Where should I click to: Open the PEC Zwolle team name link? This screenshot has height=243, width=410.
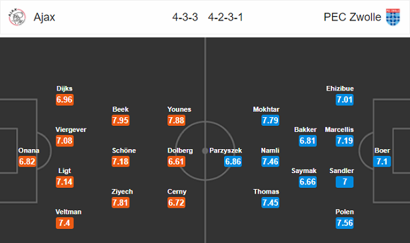352,17
